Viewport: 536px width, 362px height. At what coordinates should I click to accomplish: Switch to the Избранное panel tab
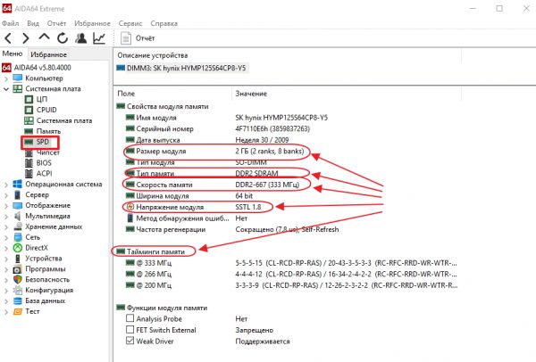48,54
